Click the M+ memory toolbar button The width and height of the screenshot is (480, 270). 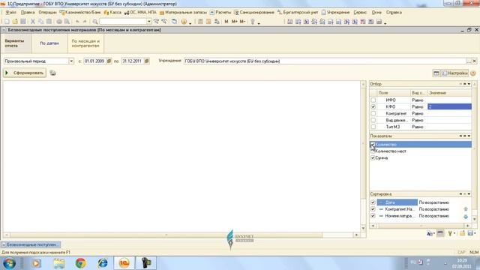click(235, 22)
